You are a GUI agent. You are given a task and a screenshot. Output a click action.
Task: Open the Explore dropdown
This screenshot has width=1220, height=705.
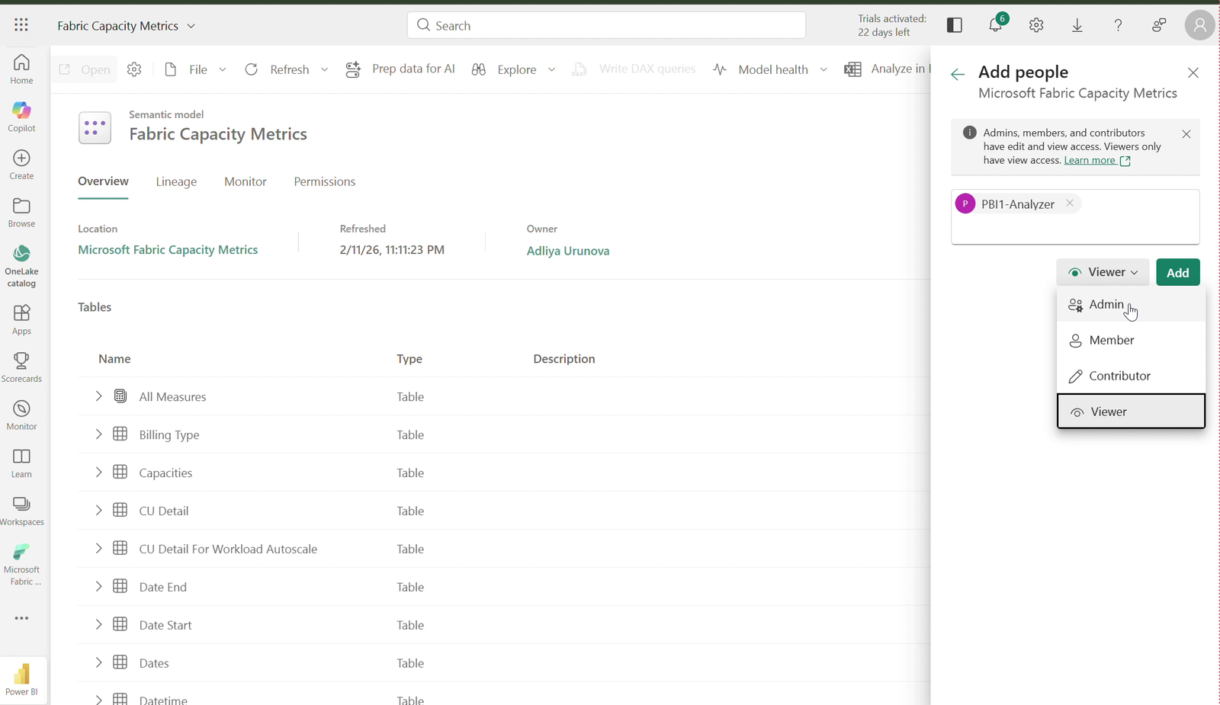pos(513,69)
